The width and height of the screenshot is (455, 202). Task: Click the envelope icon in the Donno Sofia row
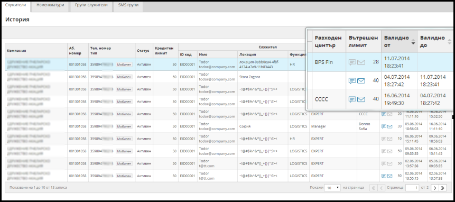[389, 126]
